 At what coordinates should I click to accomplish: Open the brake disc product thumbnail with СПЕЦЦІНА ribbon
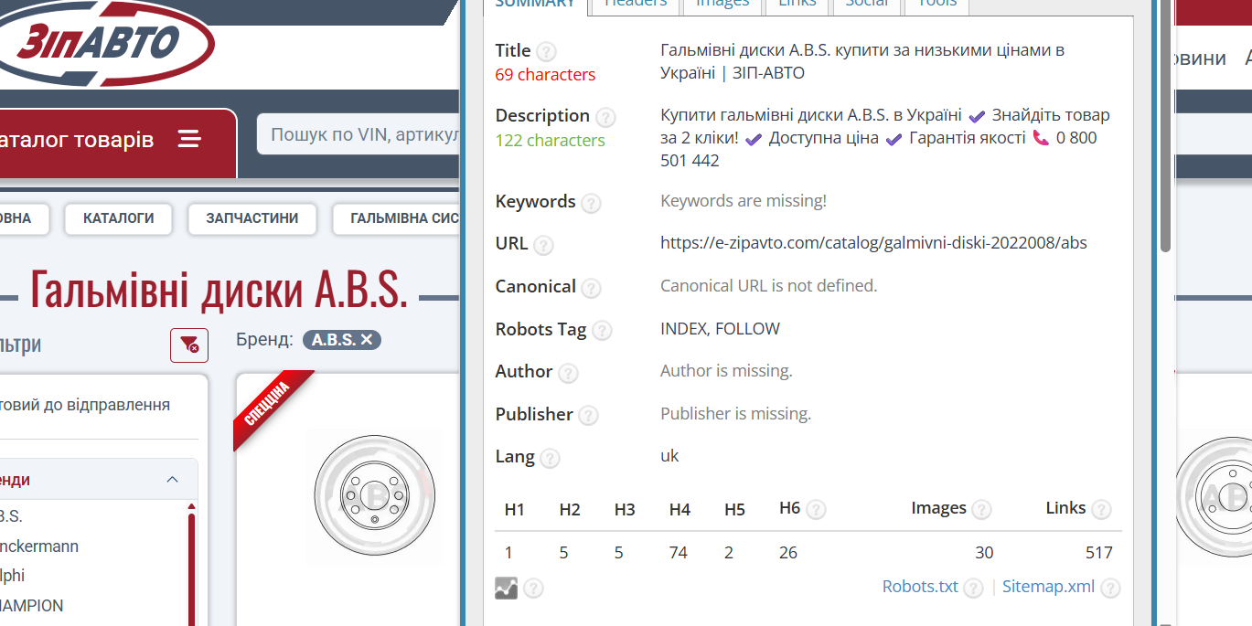(375, 498)
